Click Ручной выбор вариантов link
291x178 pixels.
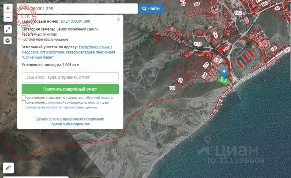(70, 124)
